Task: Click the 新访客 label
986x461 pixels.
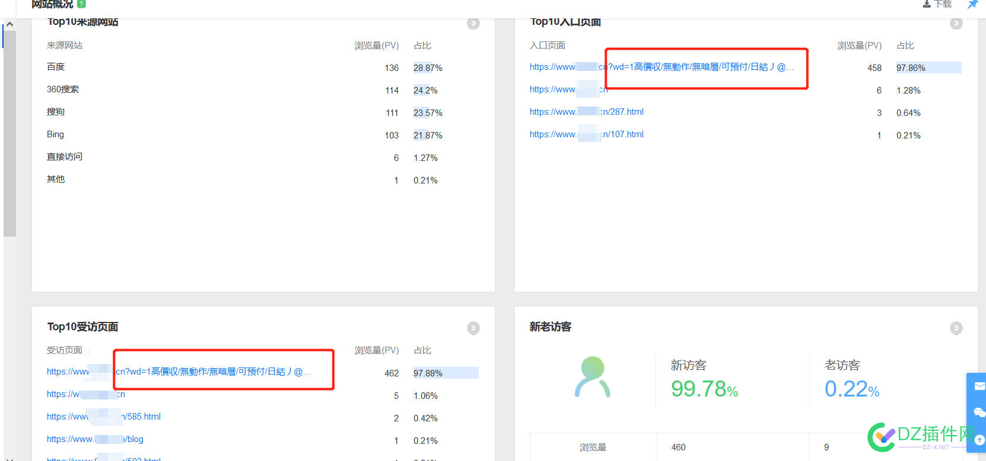Action: pos(689,365)
